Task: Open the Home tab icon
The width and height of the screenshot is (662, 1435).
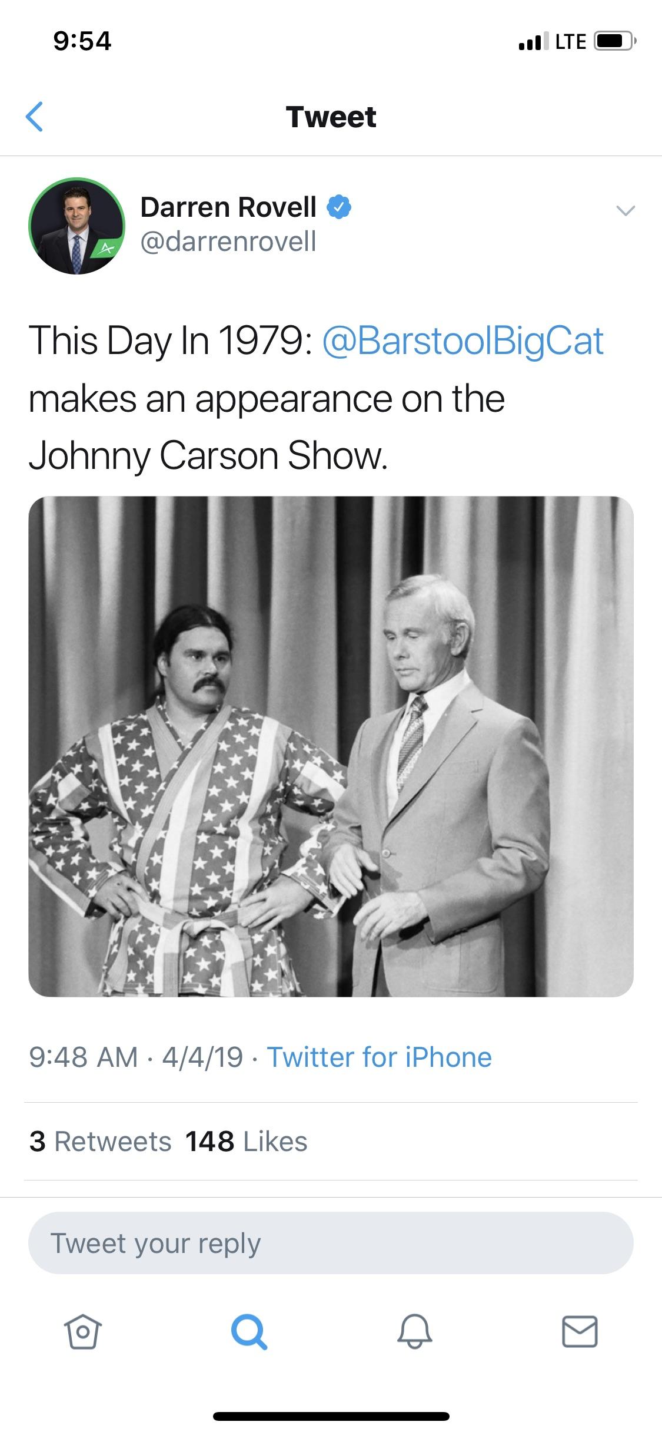Action: (82, 1331)
